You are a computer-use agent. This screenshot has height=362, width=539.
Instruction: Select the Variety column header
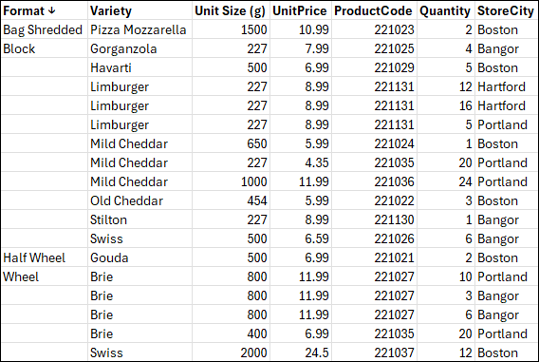[139, 10]
